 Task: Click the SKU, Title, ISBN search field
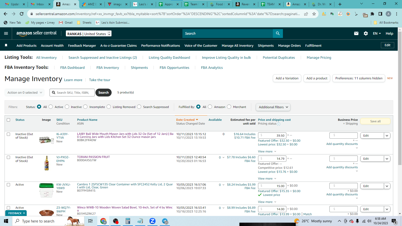72,92
